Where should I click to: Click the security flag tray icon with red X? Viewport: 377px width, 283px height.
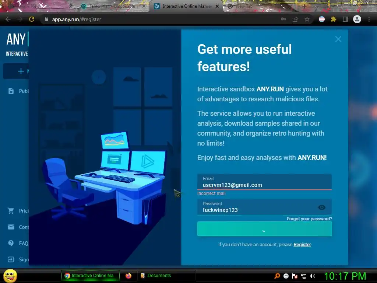[295, 276]
